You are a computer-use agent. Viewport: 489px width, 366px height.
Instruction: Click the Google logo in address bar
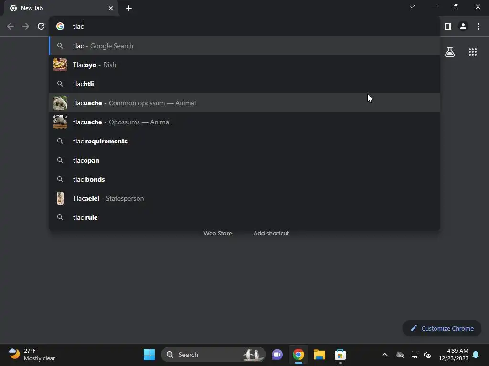coord(60,27)
